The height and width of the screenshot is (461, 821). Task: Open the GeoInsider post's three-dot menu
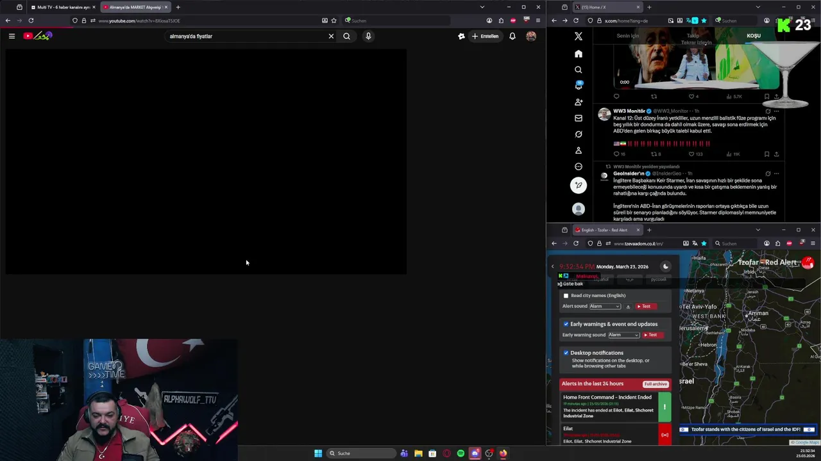(x=776, y=174)
